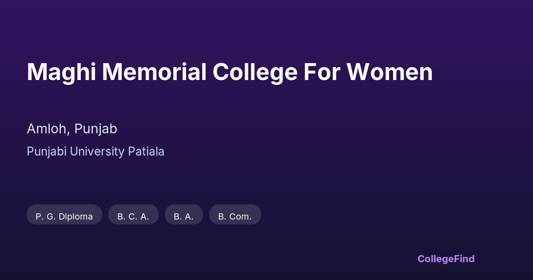This screenshot has height=280, width=533.
Task: Click the Find part of the CollegeFind logo
Action: (463, 259)
